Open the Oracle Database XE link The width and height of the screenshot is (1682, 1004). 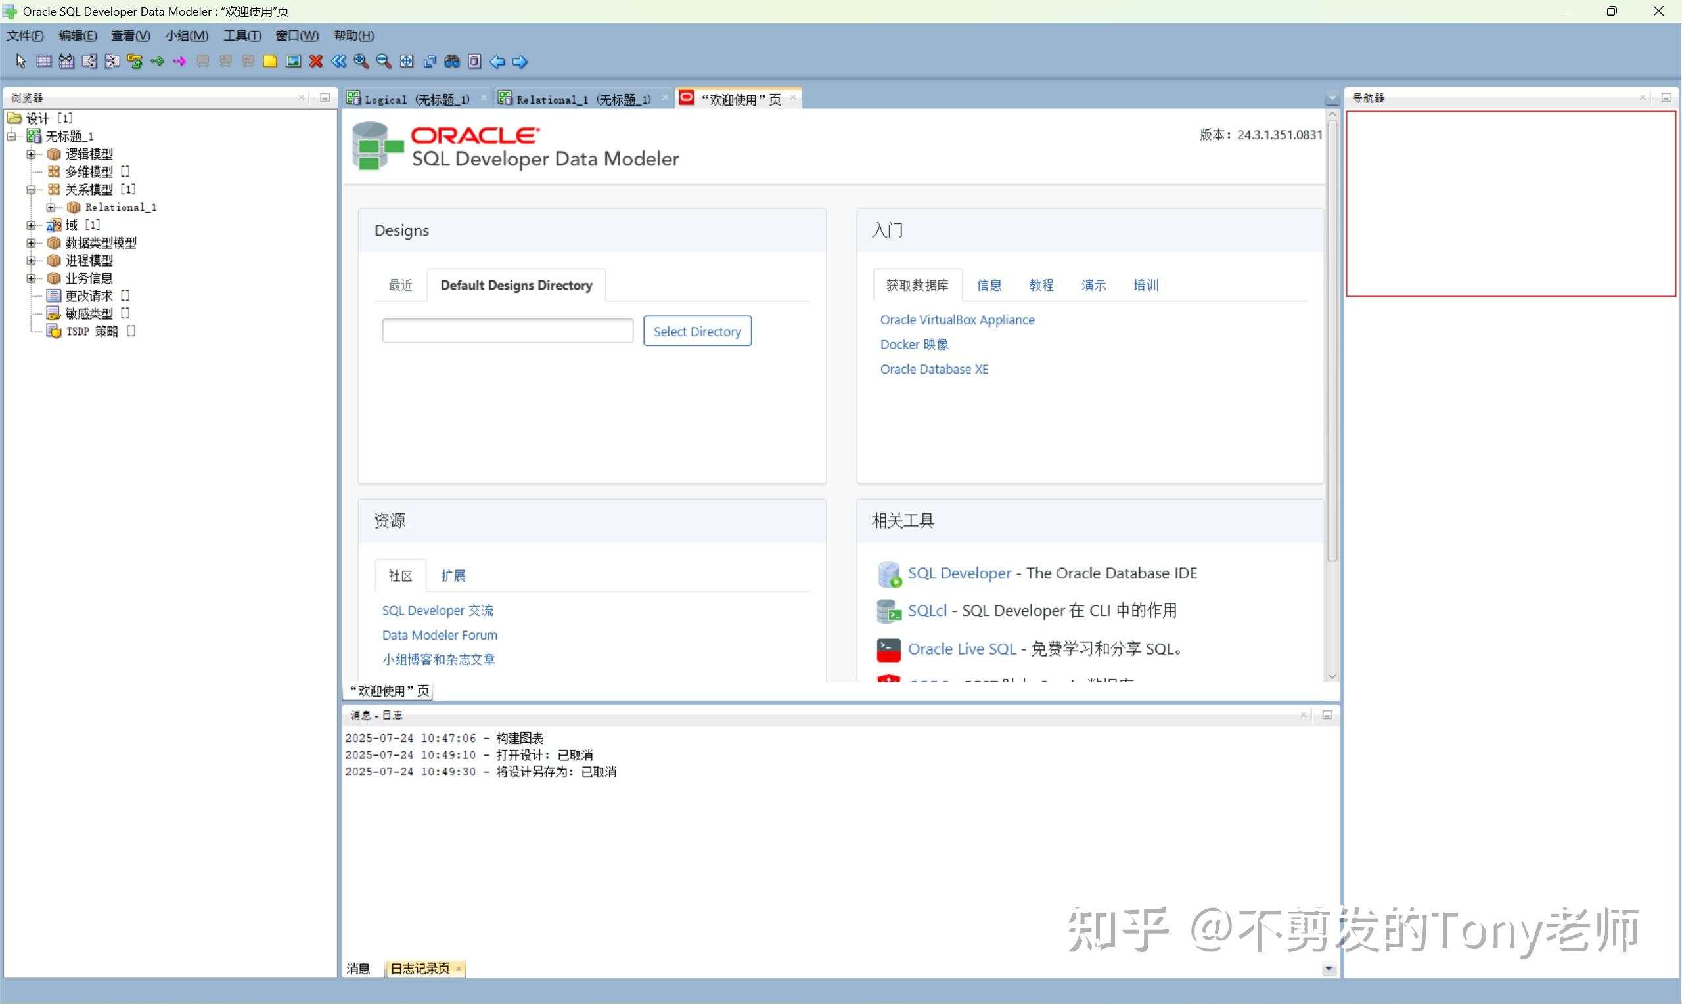coord(934,369)
